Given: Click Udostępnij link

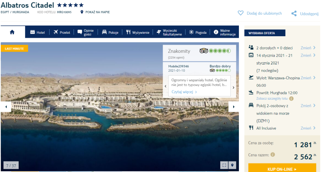Looking at the screenshot, I should (x=309, y=14).
